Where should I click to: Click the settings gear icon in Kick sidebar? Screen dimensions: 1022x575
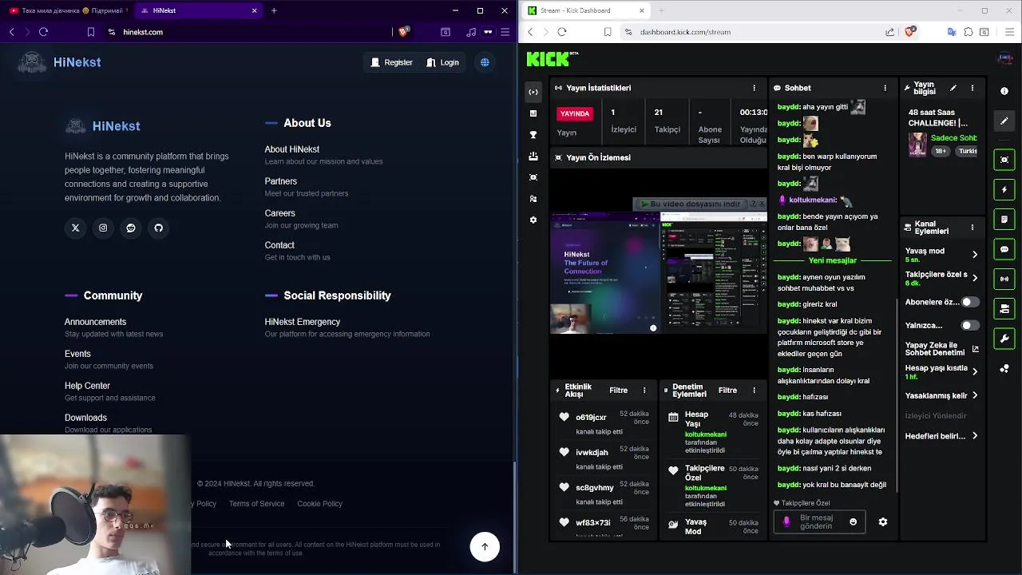(533, 220)
